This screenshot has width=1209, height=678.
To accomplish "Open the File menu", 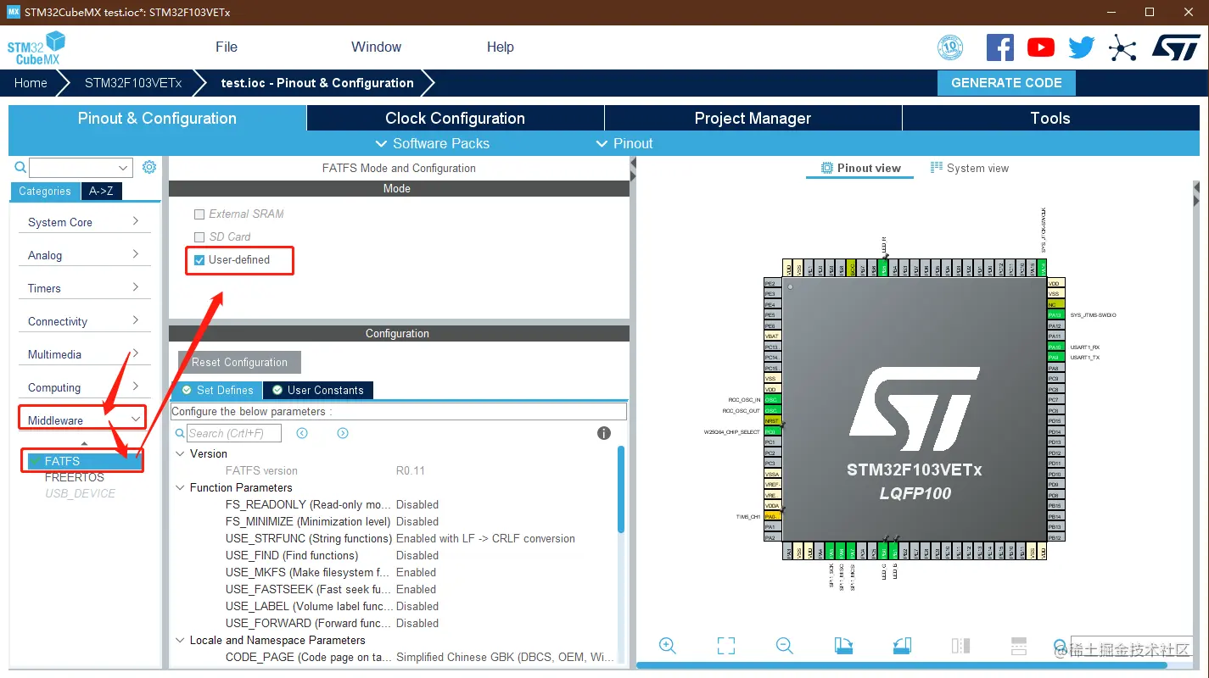I will [x=227, y=47].
